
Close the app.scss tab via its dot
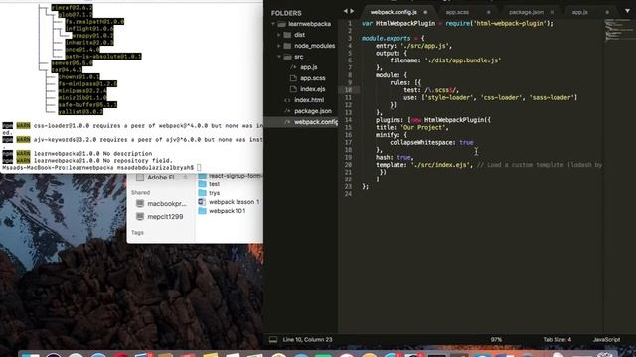click(488, 12)
